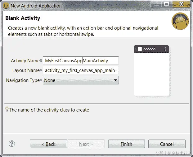Go back with the Back button

48,144
